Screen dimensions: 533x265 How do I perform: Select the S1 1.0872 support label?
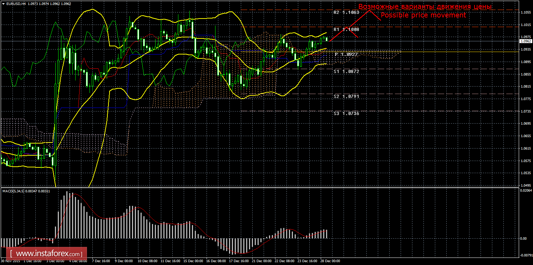(346, 72)
